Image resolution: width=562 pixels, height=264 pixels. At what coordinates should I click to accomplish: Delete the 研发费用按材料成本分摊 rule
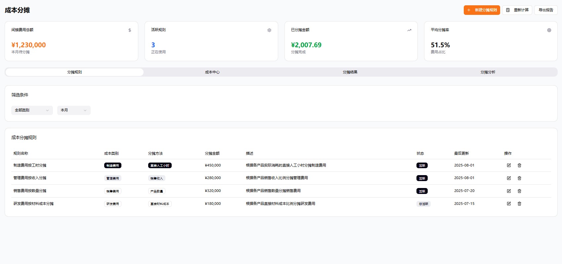519,204
